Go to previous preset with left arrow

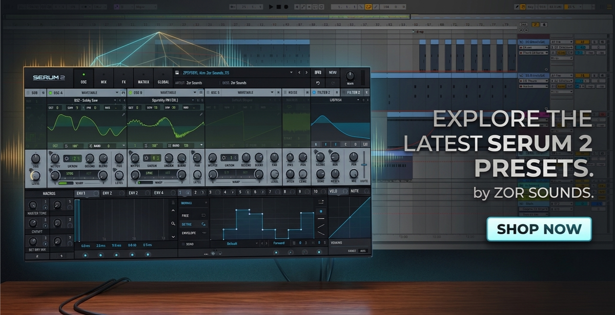click(x=300, y=73)
